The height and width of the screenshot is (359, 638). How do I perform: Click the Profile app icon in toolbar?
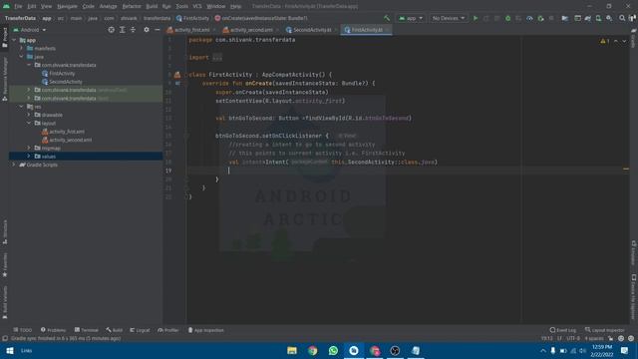(529, 18)
